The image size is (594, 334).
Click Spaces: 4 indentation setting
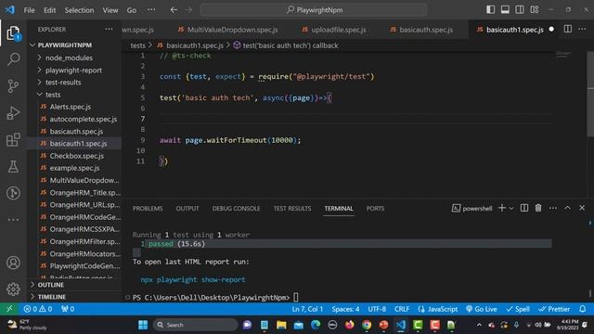pos(345,309)
